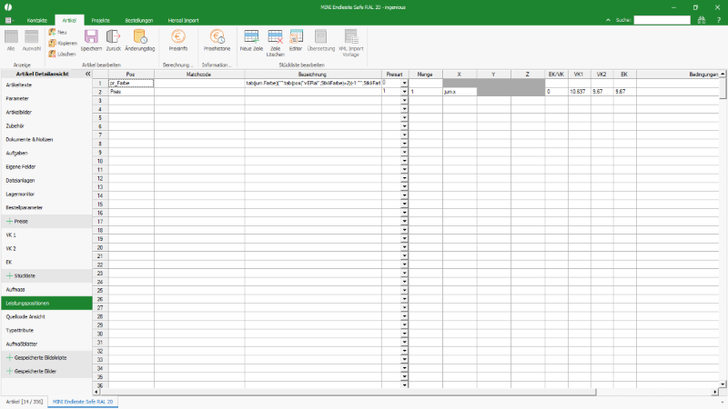Open the Preset dropdown in row 2
Viewport: 728px width, 409px height.
[404, 92]
